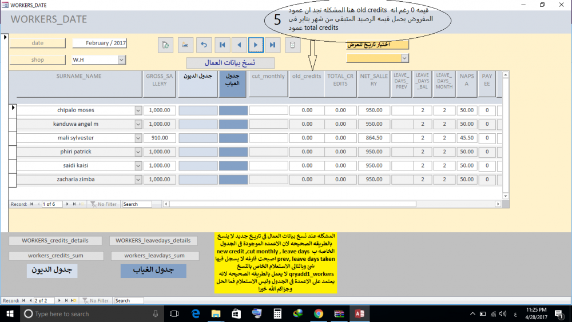Open the shop dropdown showing W.H
Image resolution: width=572 pixels, height=322 pixels.
(x=122, y=59)
